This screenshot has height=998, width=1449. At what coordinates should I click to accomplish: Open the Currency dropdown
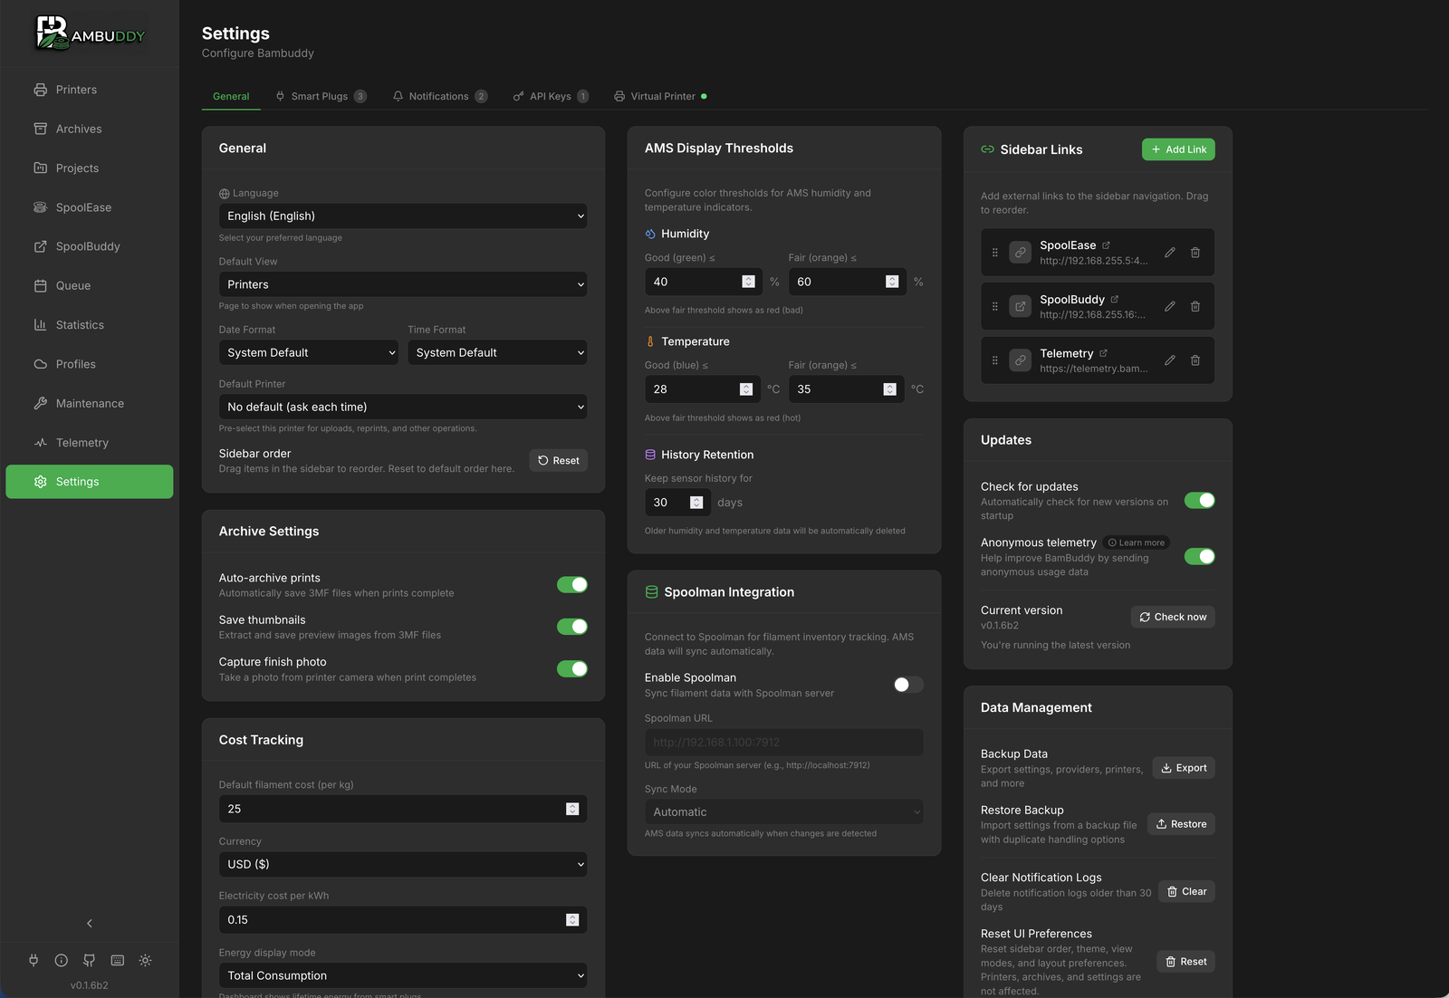[403, 864]
